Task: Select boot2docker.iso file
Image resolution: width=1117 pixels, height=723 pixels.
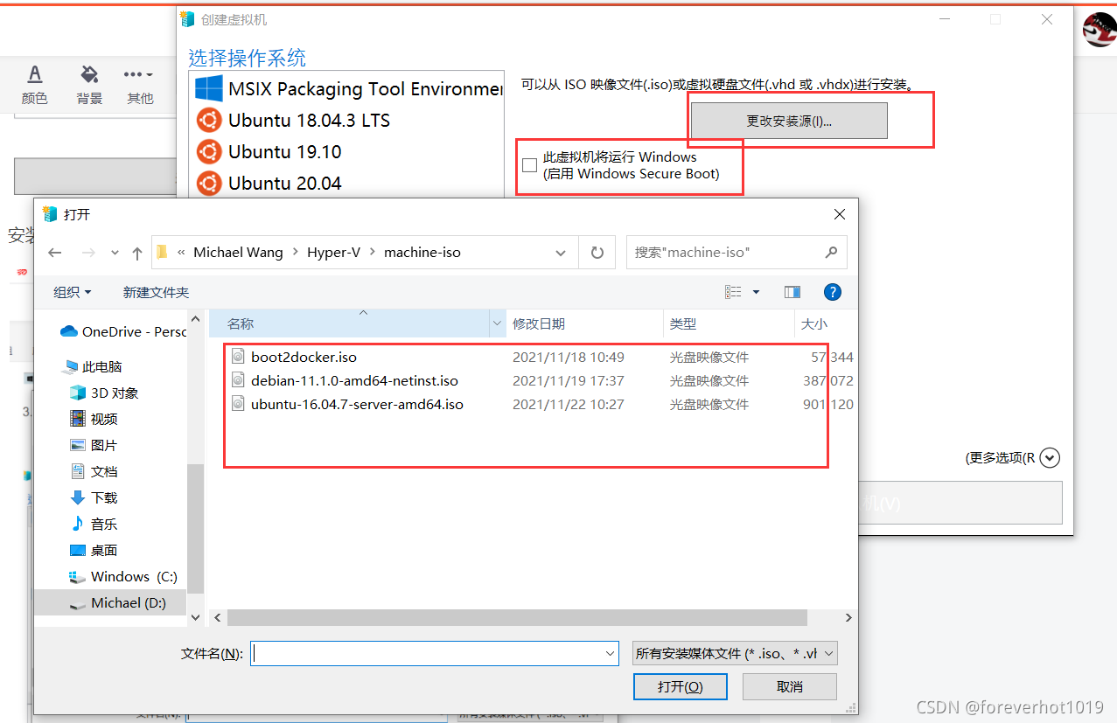Action: point(304,357)
